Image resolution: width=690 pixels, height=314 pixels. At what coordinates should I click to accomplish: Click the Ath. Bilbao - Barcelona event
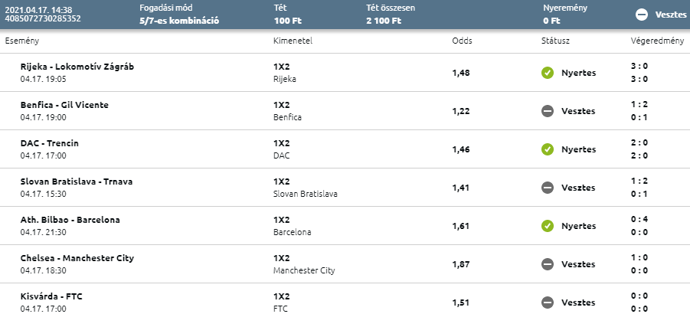(x=70, y=220)
